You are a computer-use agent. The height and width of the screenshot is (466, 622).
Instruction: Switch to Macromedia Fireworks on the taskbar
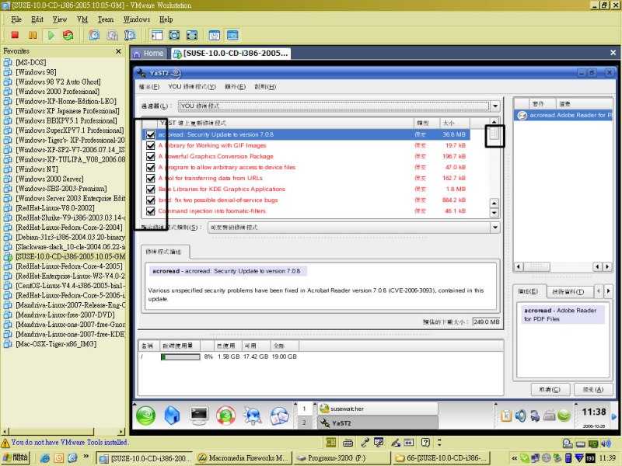click(x=243, y=458)
